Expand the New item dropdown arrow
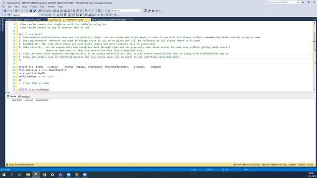This screenshot has height=178, width=317. tap(19, 11)
